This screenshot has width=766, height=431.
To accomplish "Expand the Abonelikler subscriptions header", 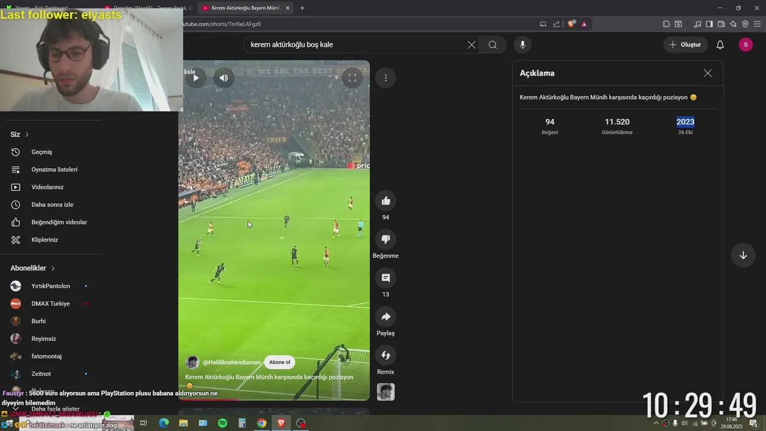I will [x=33, y=268].
